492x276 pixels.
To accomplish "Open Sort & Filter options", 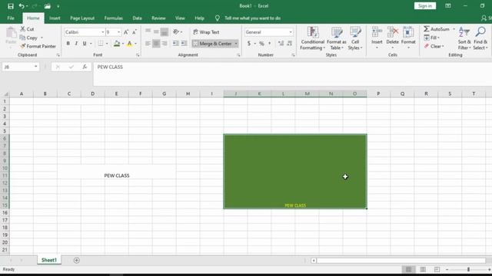I will pyautogui.click(x=464, y=38).
